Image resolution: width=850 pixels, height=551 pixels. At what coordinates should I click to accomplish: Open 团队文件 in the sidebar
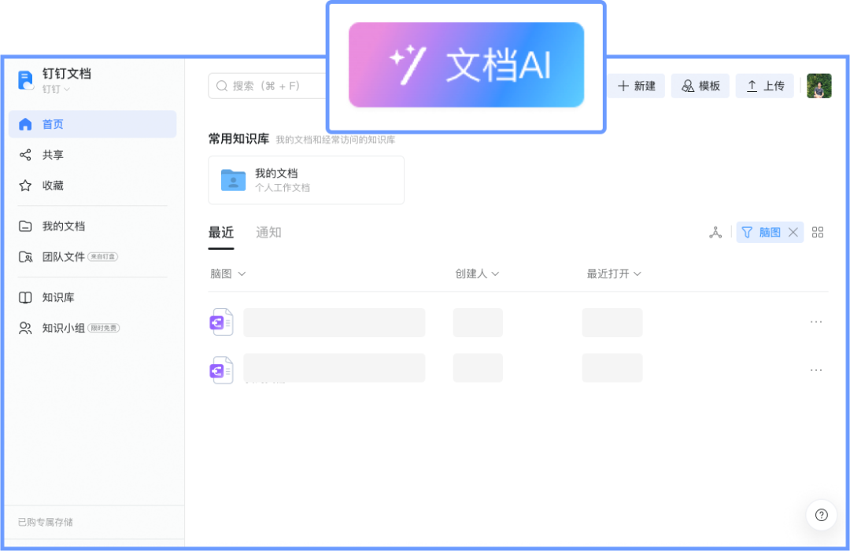tap(93, 256)
